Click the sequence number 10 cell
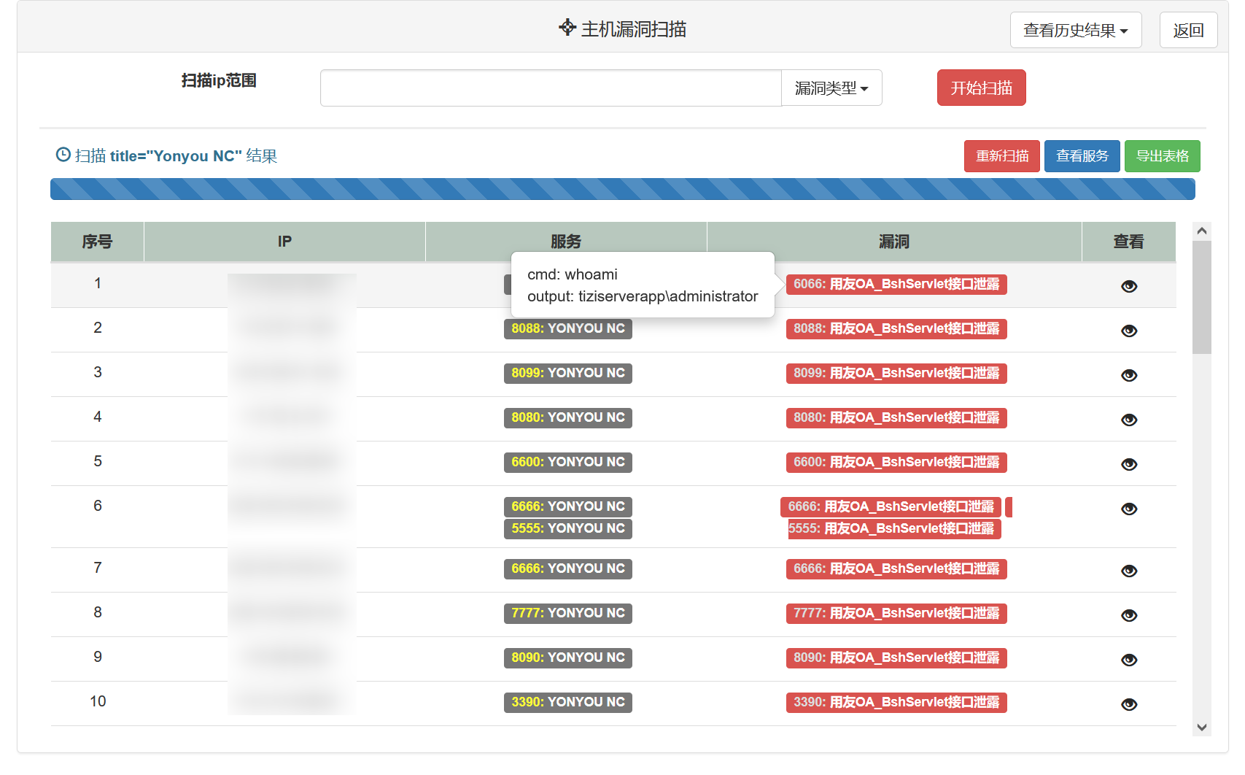 (x=98, y=701)
